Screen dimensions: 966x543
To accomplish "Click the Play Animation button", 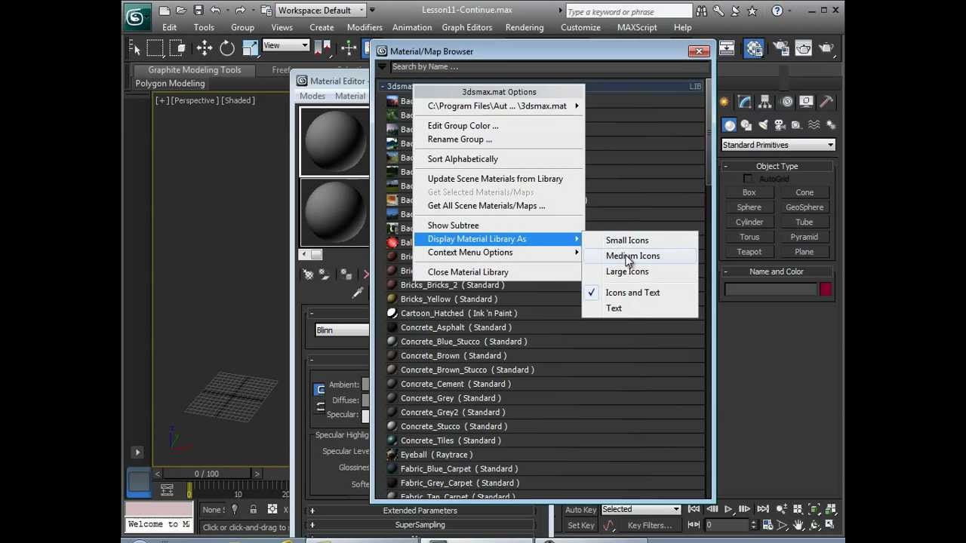I will click(x=728, y=510).
